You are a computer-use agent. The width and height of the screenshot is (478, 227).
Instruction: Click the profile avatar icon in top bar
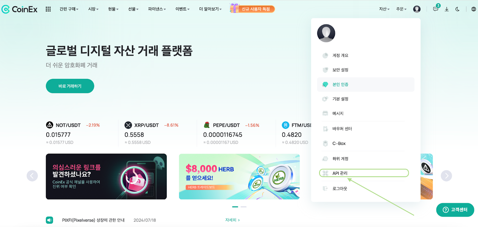(x=417, y=9)
